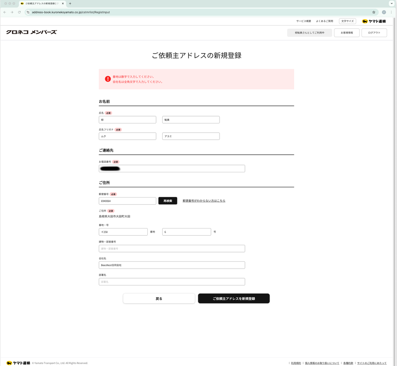Screen dimensions: 397x366
Task: Click the 会社名 field with BeesNest合同会社
Action: coord(172,265)
